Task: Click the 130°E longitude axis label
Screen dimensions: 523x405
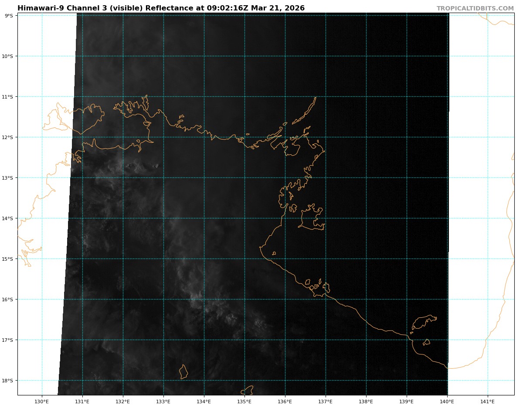Action: click(x=42, y=401)
